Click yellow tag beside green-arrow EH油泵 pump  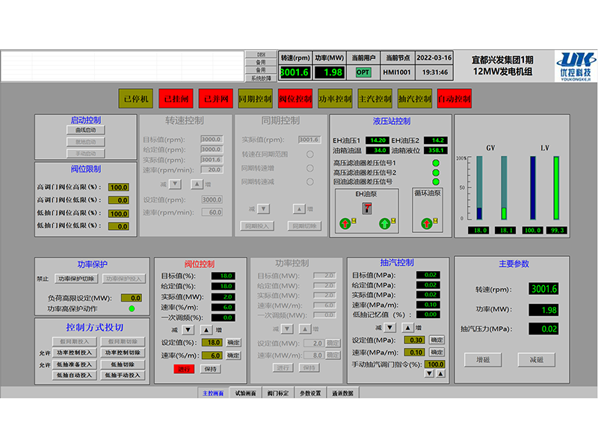coord(393,220)
